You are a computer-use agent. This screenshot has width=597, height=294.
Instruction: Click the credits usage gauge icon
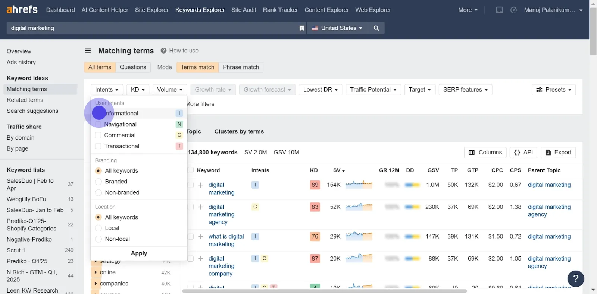pos(514,10)
